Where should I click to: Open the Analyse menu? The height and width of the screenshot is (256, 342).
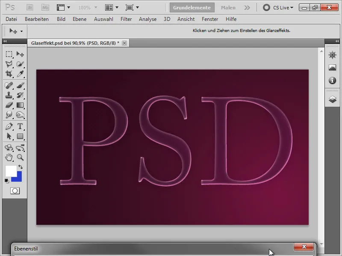point(147,19)
